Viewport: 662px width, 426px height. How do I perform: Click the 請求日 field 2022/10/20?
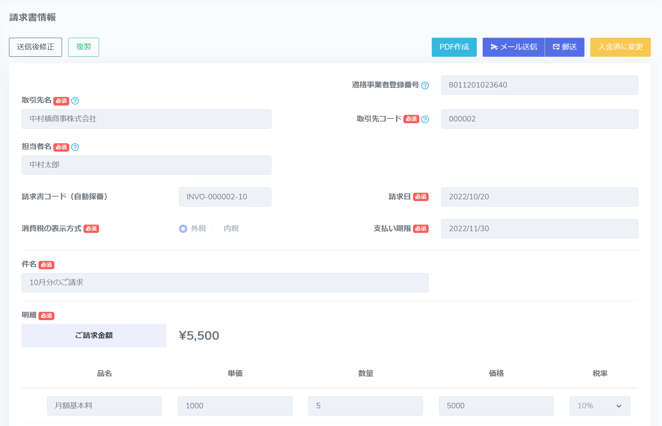click(539, 197)
